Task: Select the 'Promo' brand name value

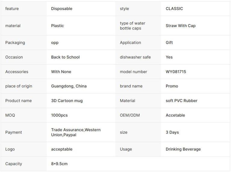Action: (x=172, y=86)
